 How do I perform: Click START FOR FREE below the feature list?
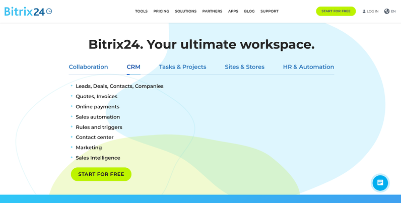[x=101, y=174]
